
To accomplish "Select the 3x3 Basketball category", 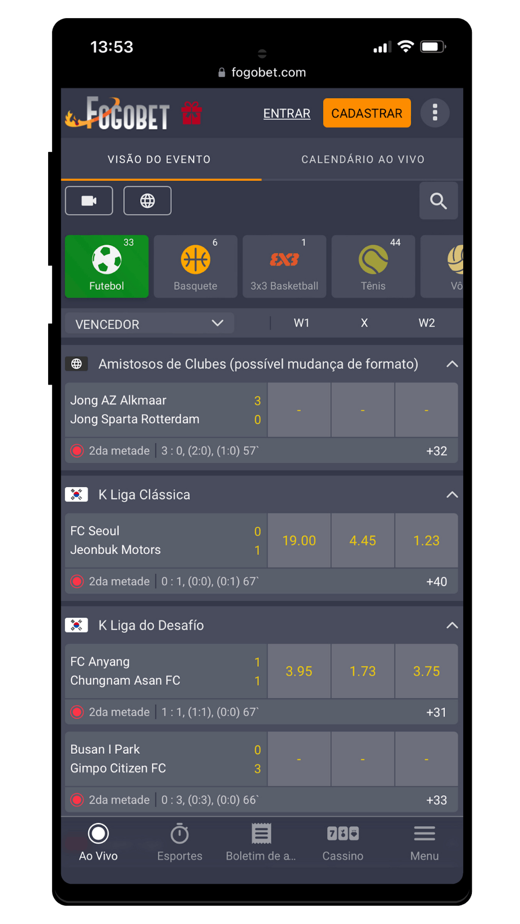I will point(284,266).
